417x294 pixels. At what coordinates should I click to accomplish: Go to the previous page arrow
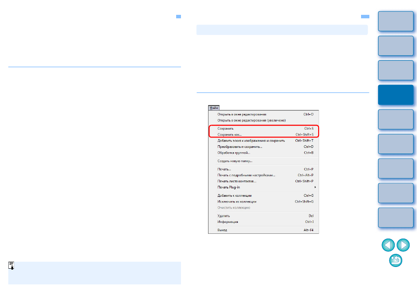388,245
